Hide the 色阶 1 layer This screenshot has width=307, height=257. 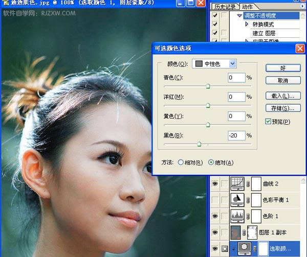(215, 216)
